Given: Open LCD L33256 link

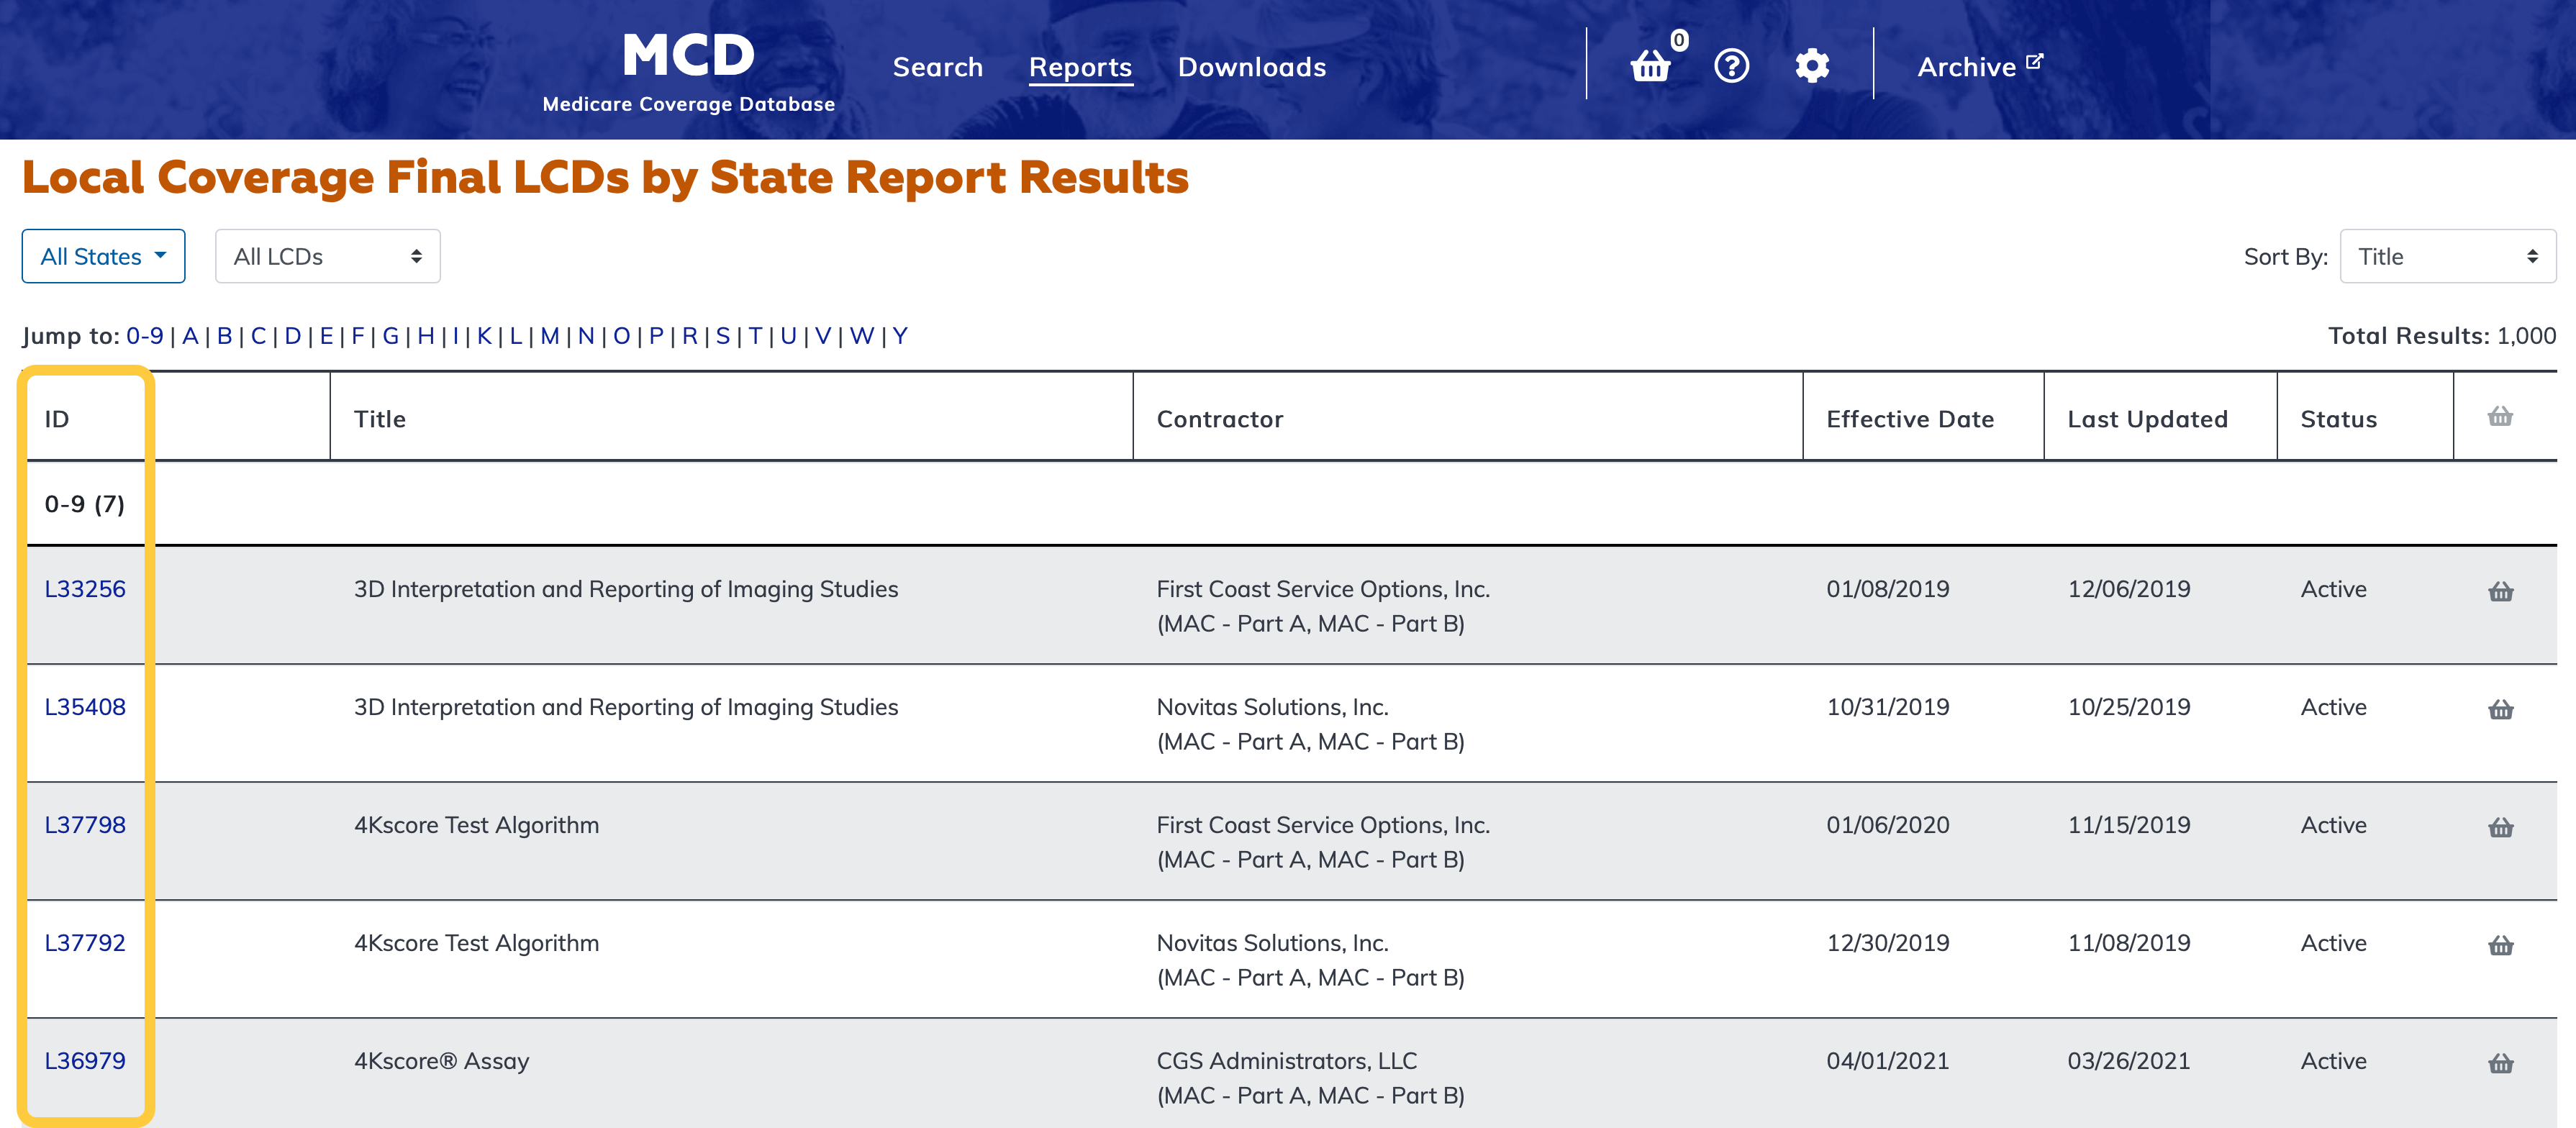Looking at the screenshot, I should point(85,589).
